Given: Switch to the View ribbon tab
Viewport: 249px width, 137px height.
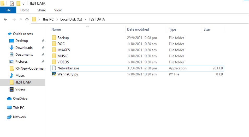Looking at the screenshot, I should click(58, 10).
